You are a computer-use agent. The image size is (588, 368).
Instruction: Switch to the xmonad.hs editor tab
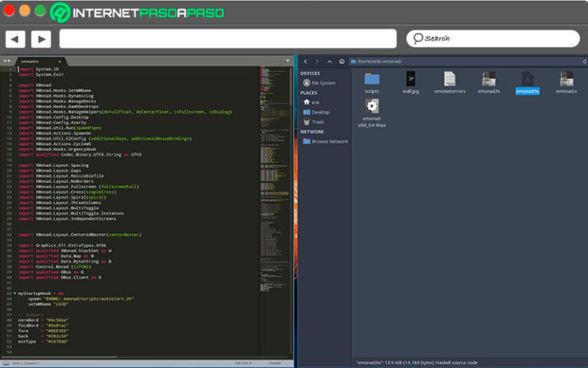point(31,60)
